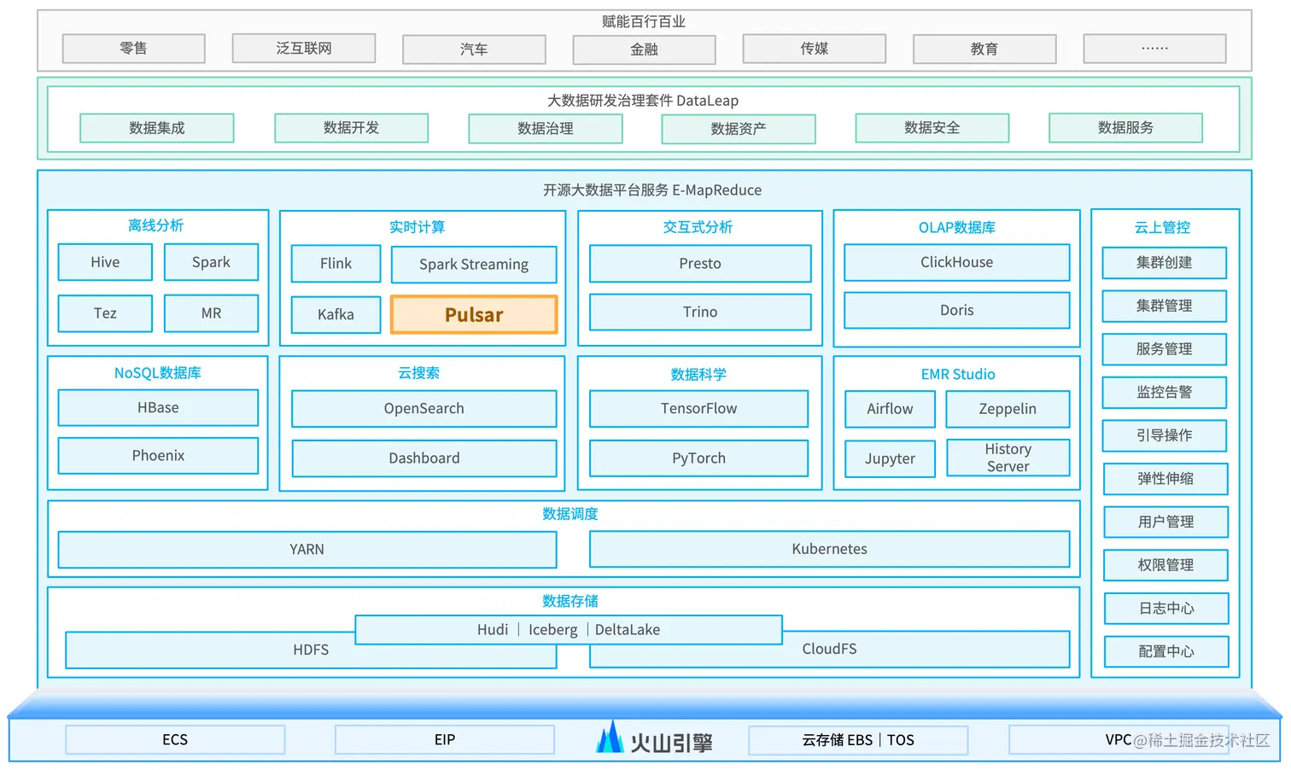Click the 传媒 industry box
Screen dimensions: 1291x770
[x=815, y=49]
